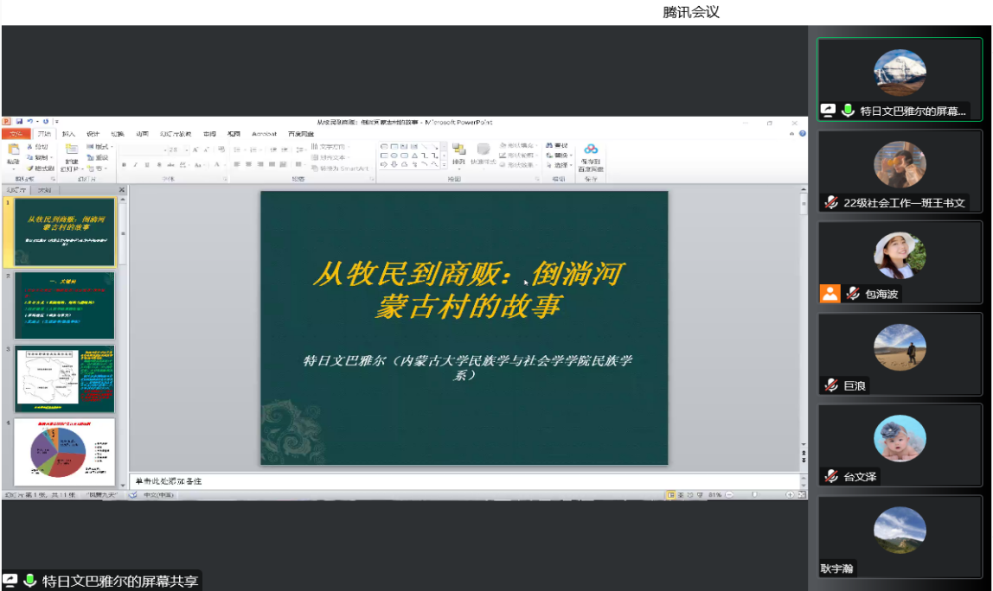993x591 pixels.
Task: Toggle bold formatting in the font group
Action: click(125, 164)
